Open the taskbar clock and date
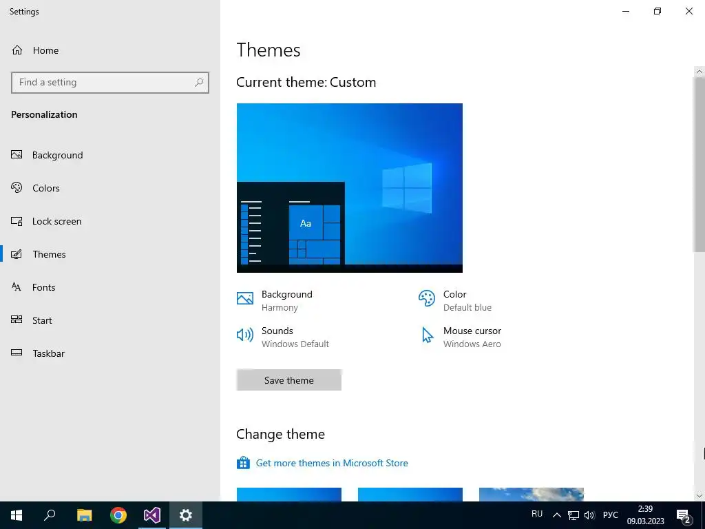The image size is (705, 529). [646, 515]
